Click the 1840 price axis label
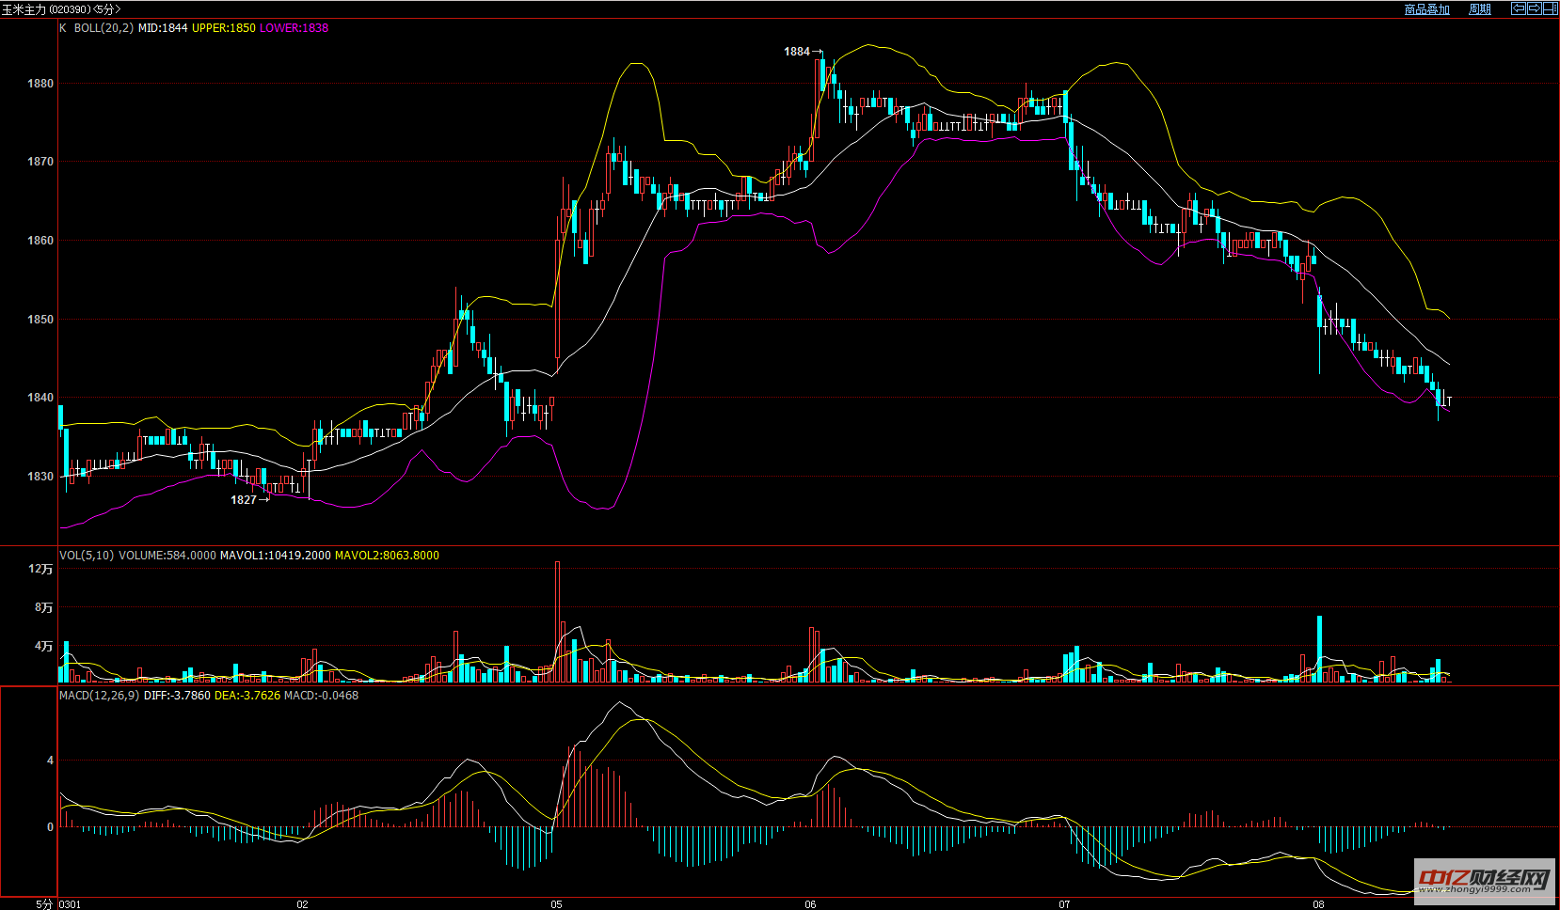This screenshot has height=910, width=1560. [x=40, y=398]
